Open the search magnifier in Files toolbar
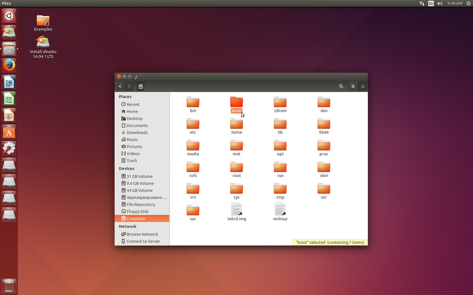The width and height of the screenshot is (473, 295). 341,86
